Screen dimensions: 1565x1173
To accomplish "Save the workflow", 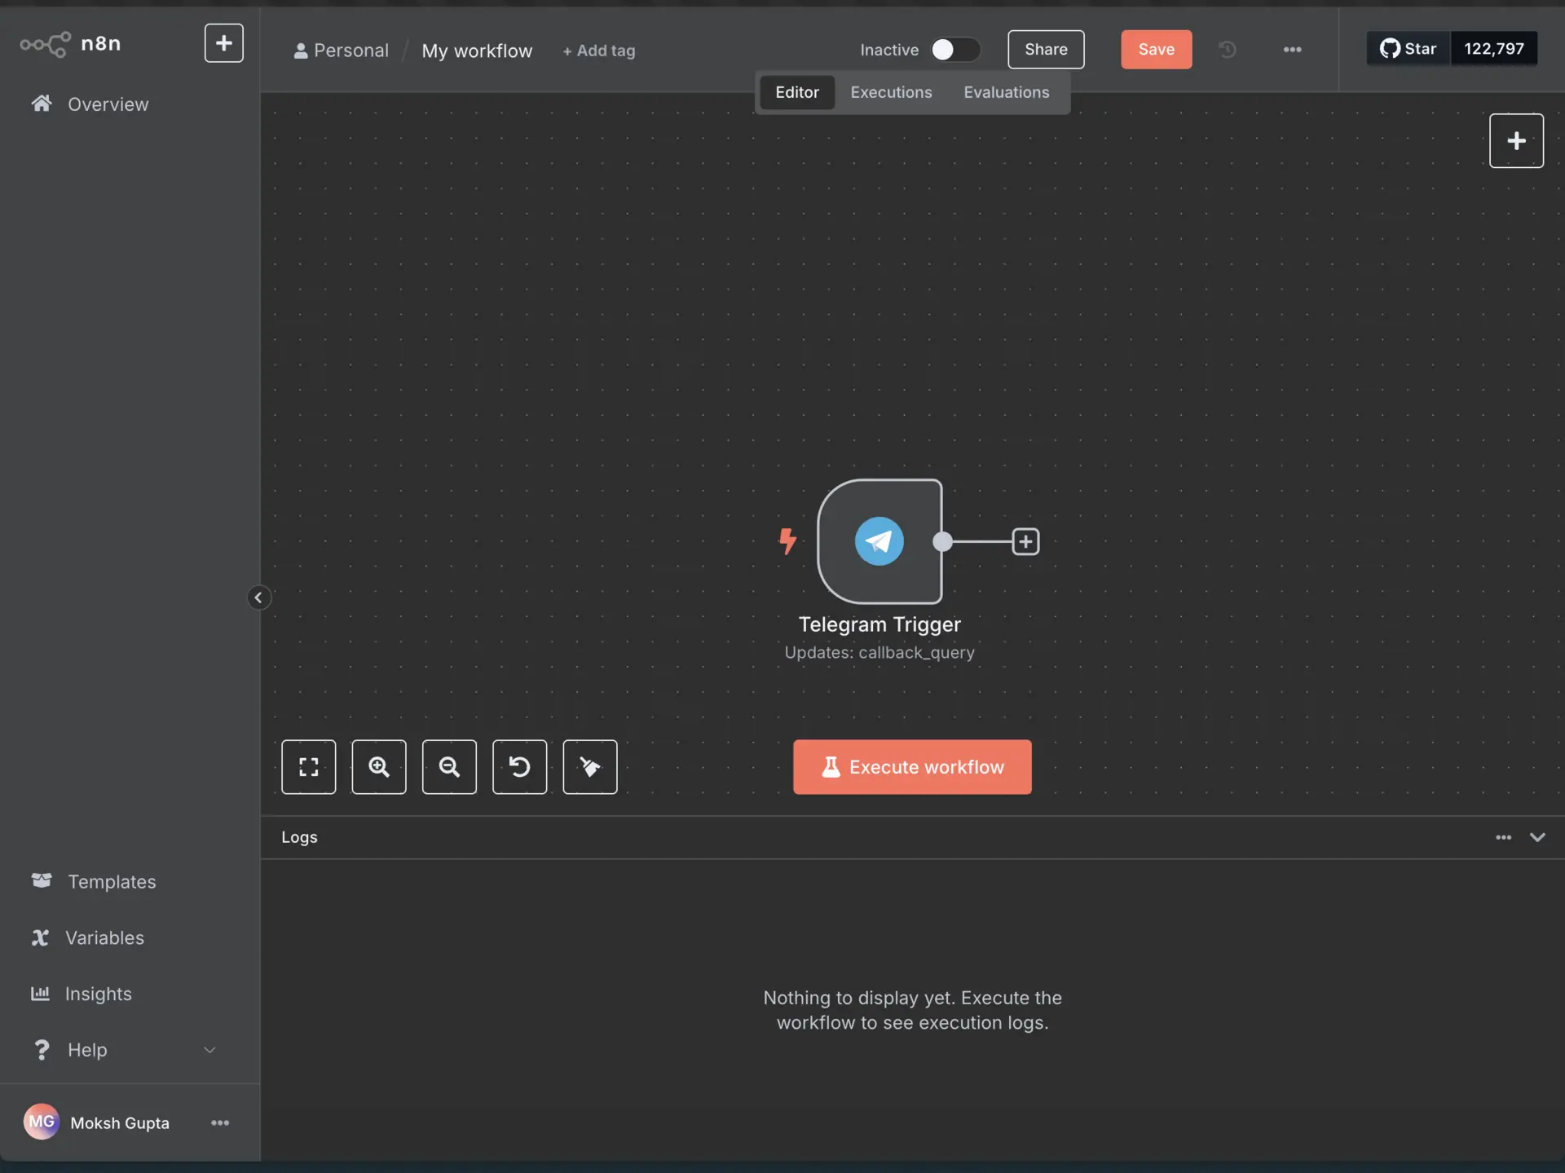I will 1156,50.
